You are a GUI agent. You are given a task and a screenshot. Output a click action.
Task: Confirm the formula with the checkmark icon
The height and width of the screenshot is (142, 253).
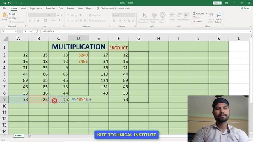pyautogui.click(x=31, y=32)
